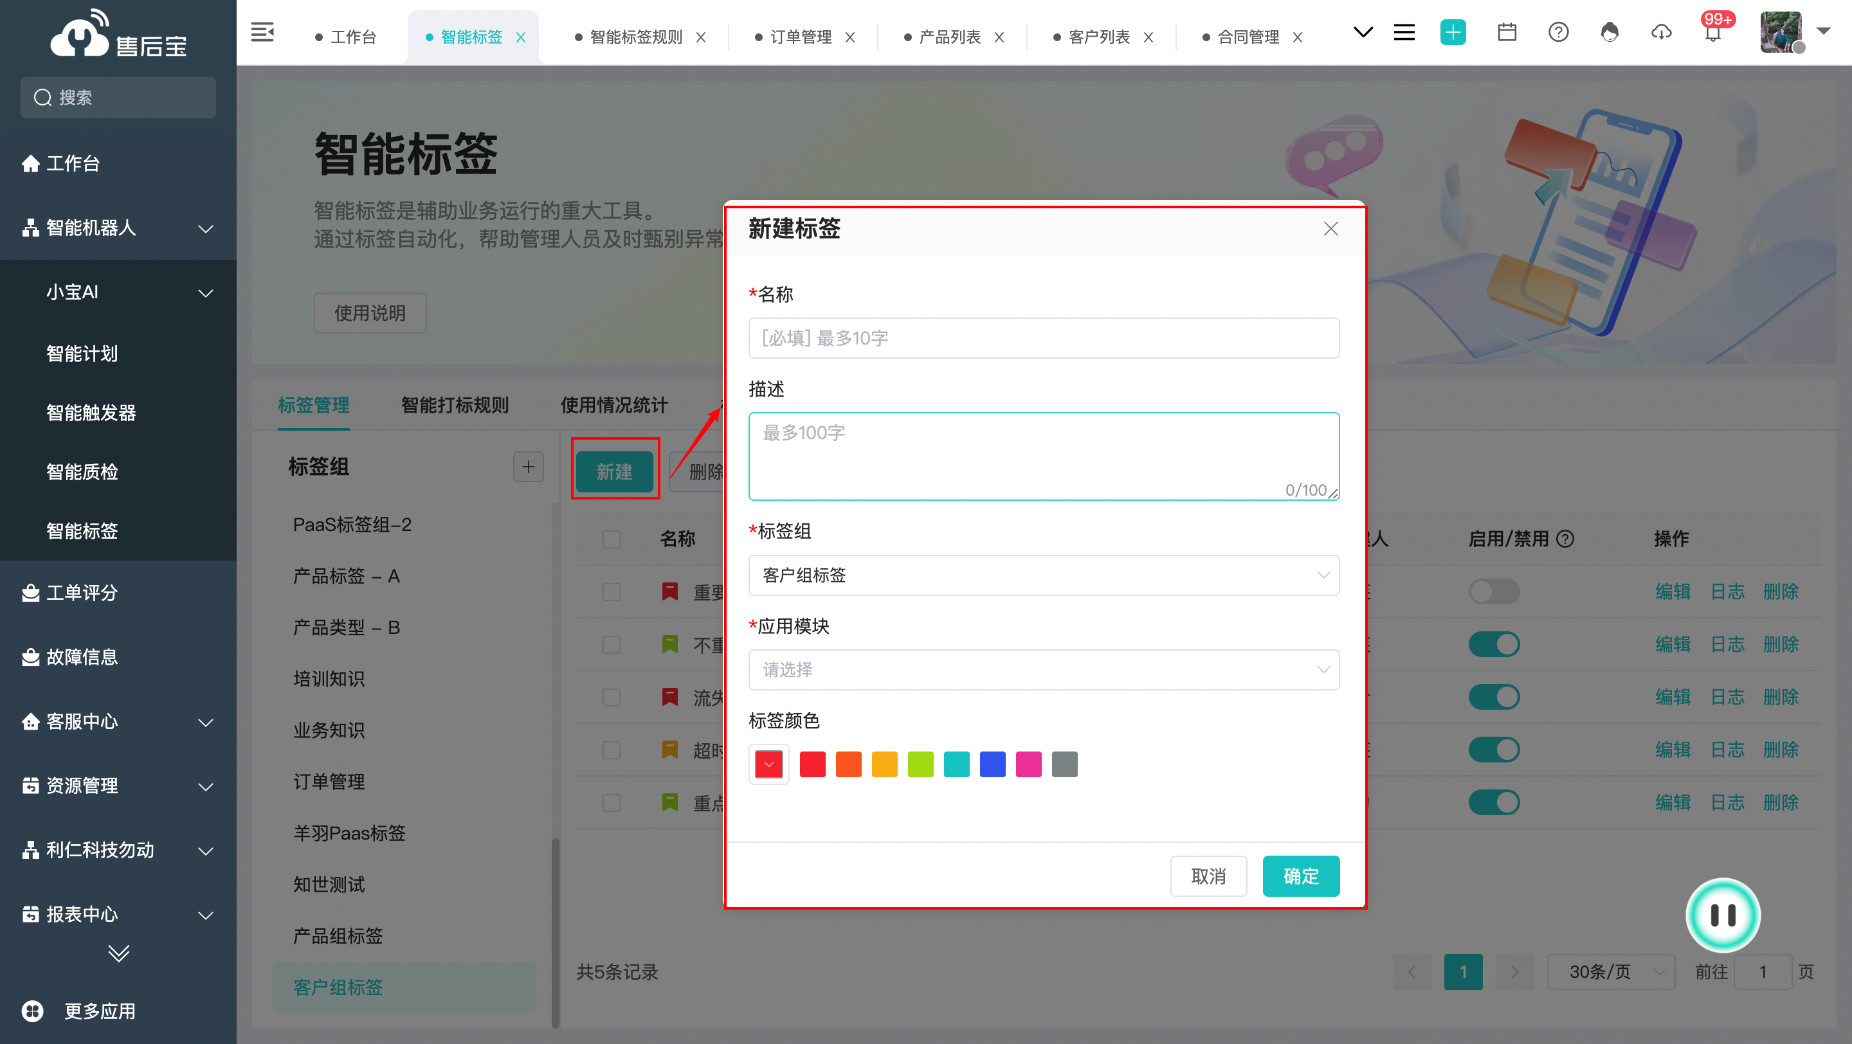
Task: Open the 30条/页 page size dropdown
Action: point(1610,972)
